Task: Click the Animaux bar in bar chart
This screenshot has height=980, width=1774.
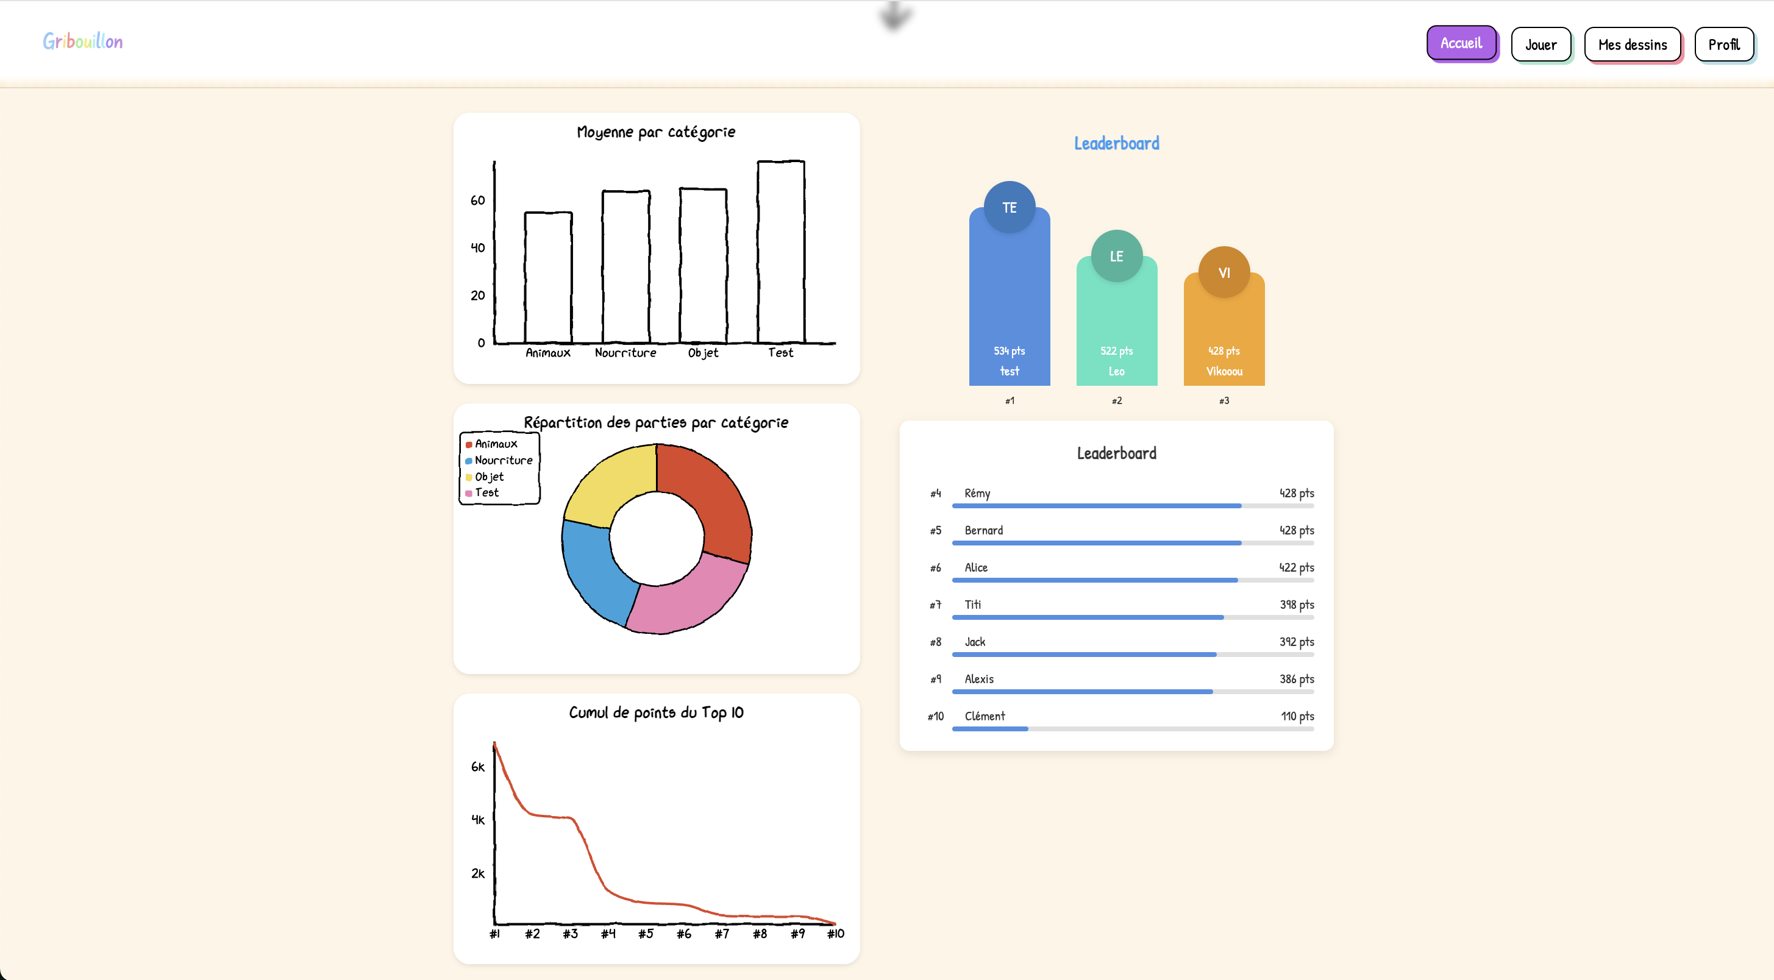Action: coord(547,277)
